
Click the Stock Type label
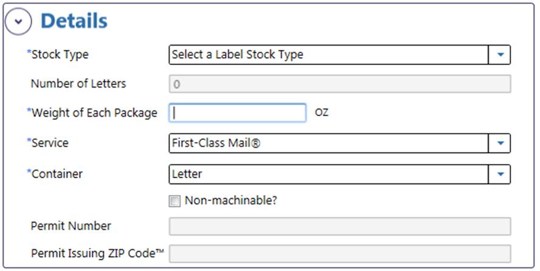tap(58, 55)
